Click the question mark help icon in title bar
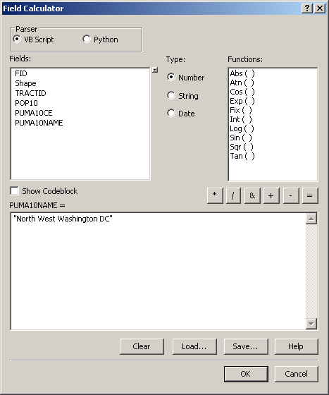Viewport: 329px width, 395px height. point(307,8)
